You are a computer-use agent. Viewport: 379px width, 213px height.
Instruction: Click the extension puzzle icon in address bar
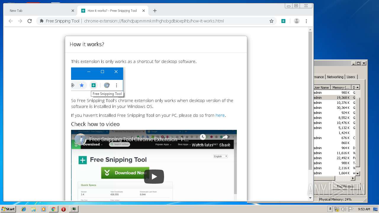42,21
